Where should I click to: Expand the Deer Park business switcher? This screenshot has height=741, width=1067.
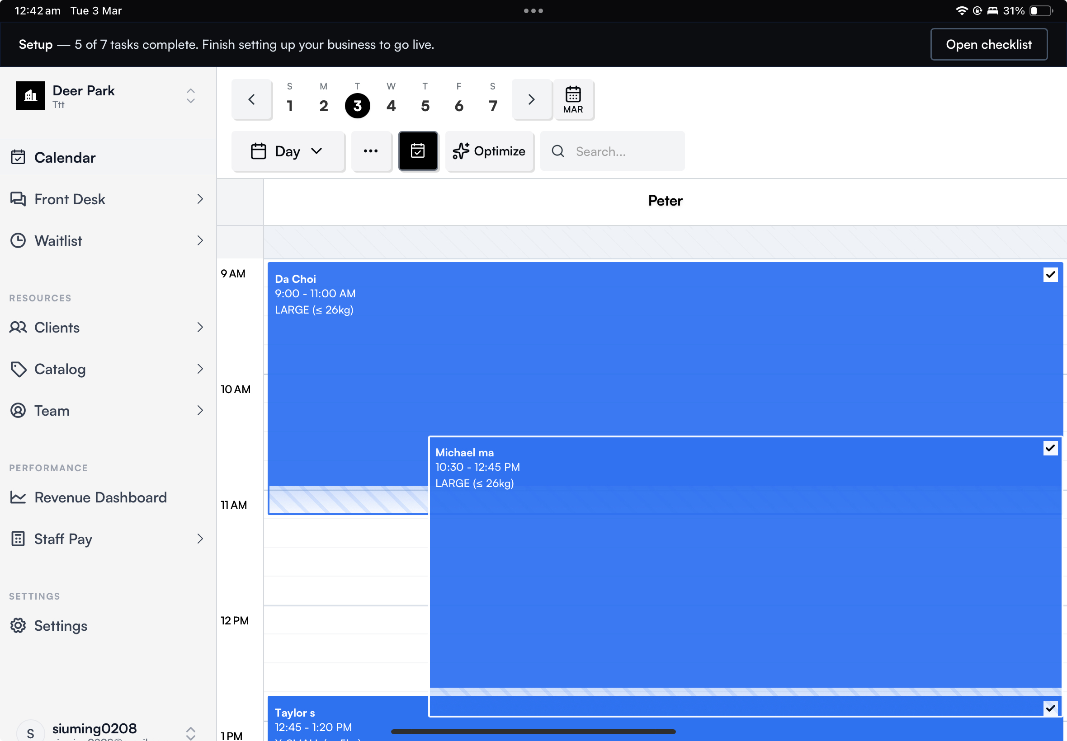pyautogui.click(x=190, y=96)
